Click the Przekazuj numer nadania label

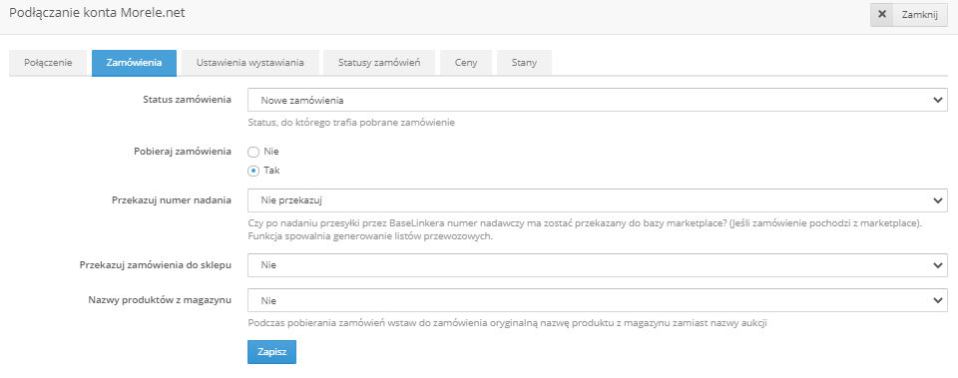(x=172, y=199)
